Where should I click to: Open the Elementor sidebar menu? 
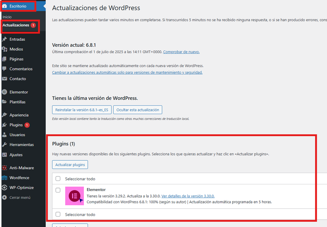coord(19,92)
